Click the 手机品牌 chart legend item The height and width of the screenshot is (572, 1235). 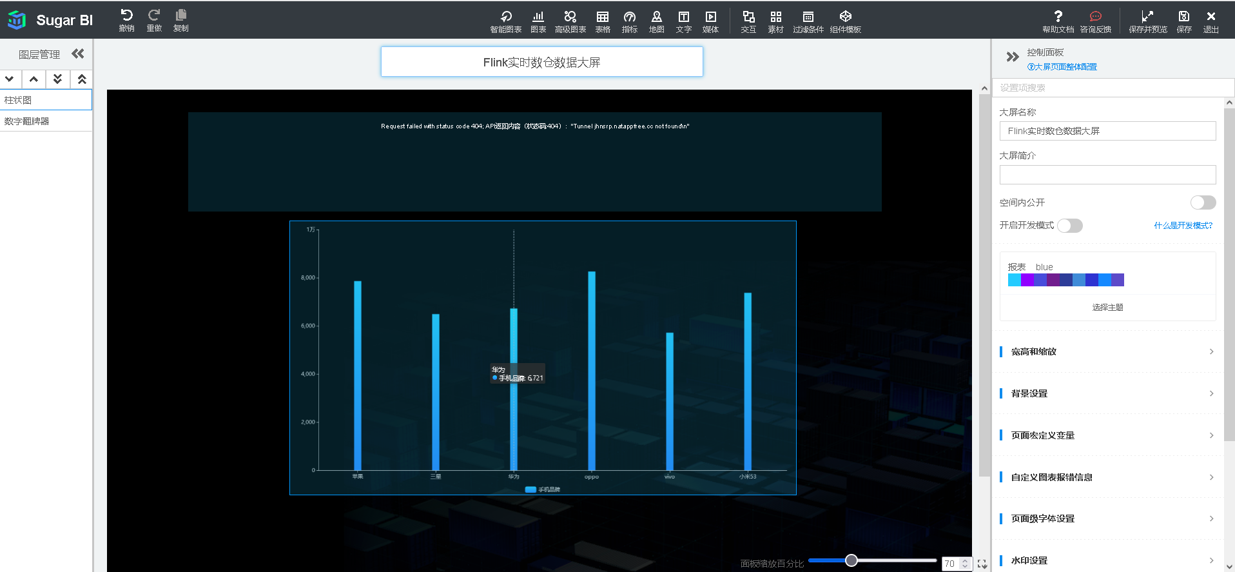tap(543, 489)
